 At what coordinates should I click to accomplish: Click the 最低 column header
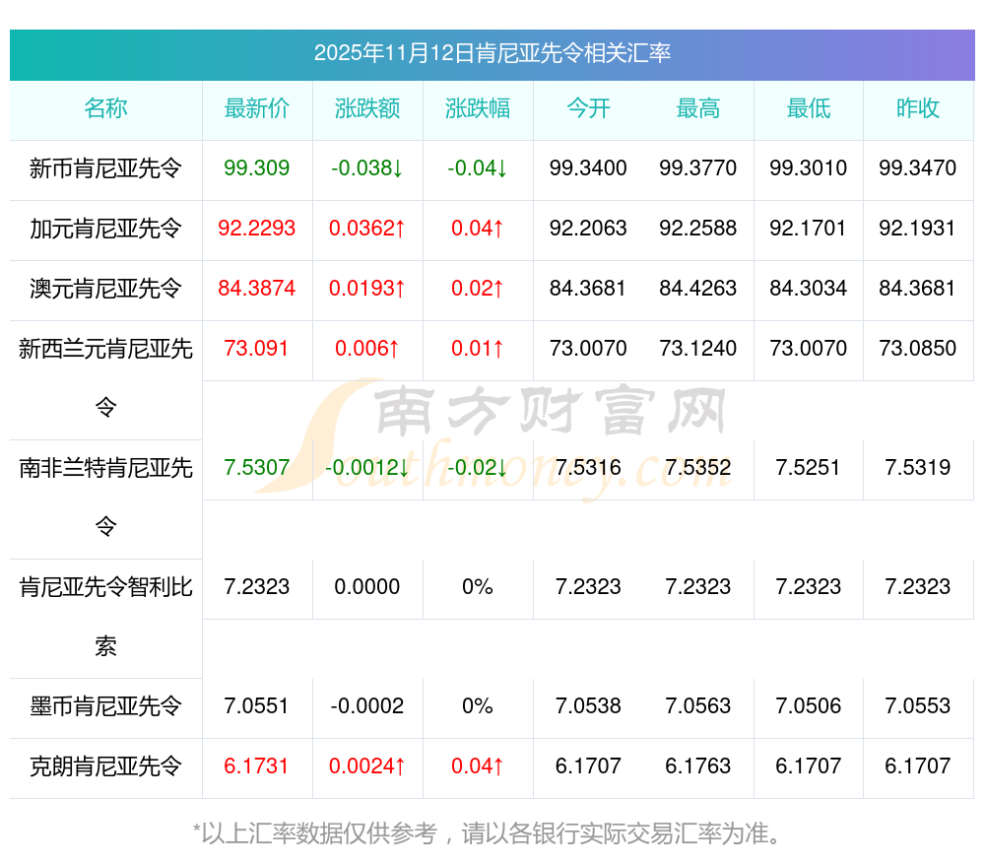point(809,108)
